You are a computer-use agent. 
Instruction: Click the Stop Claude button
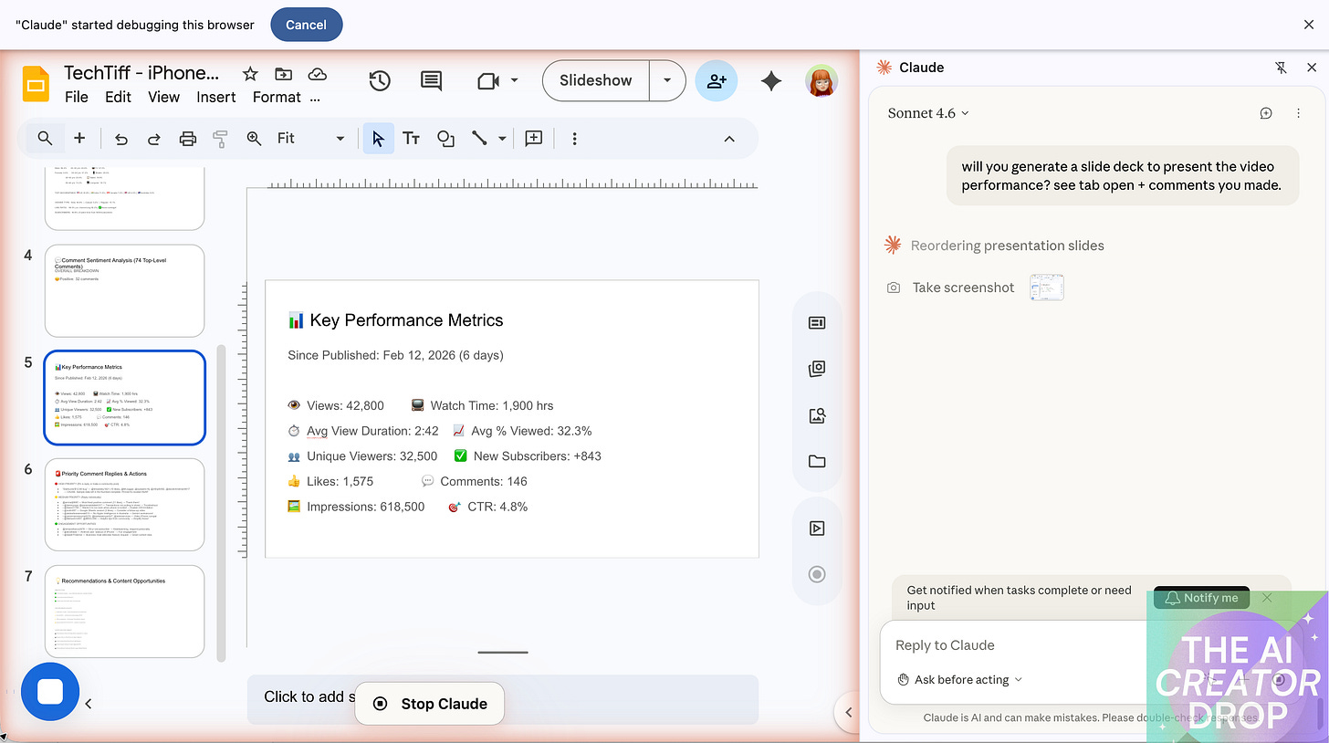429,703
